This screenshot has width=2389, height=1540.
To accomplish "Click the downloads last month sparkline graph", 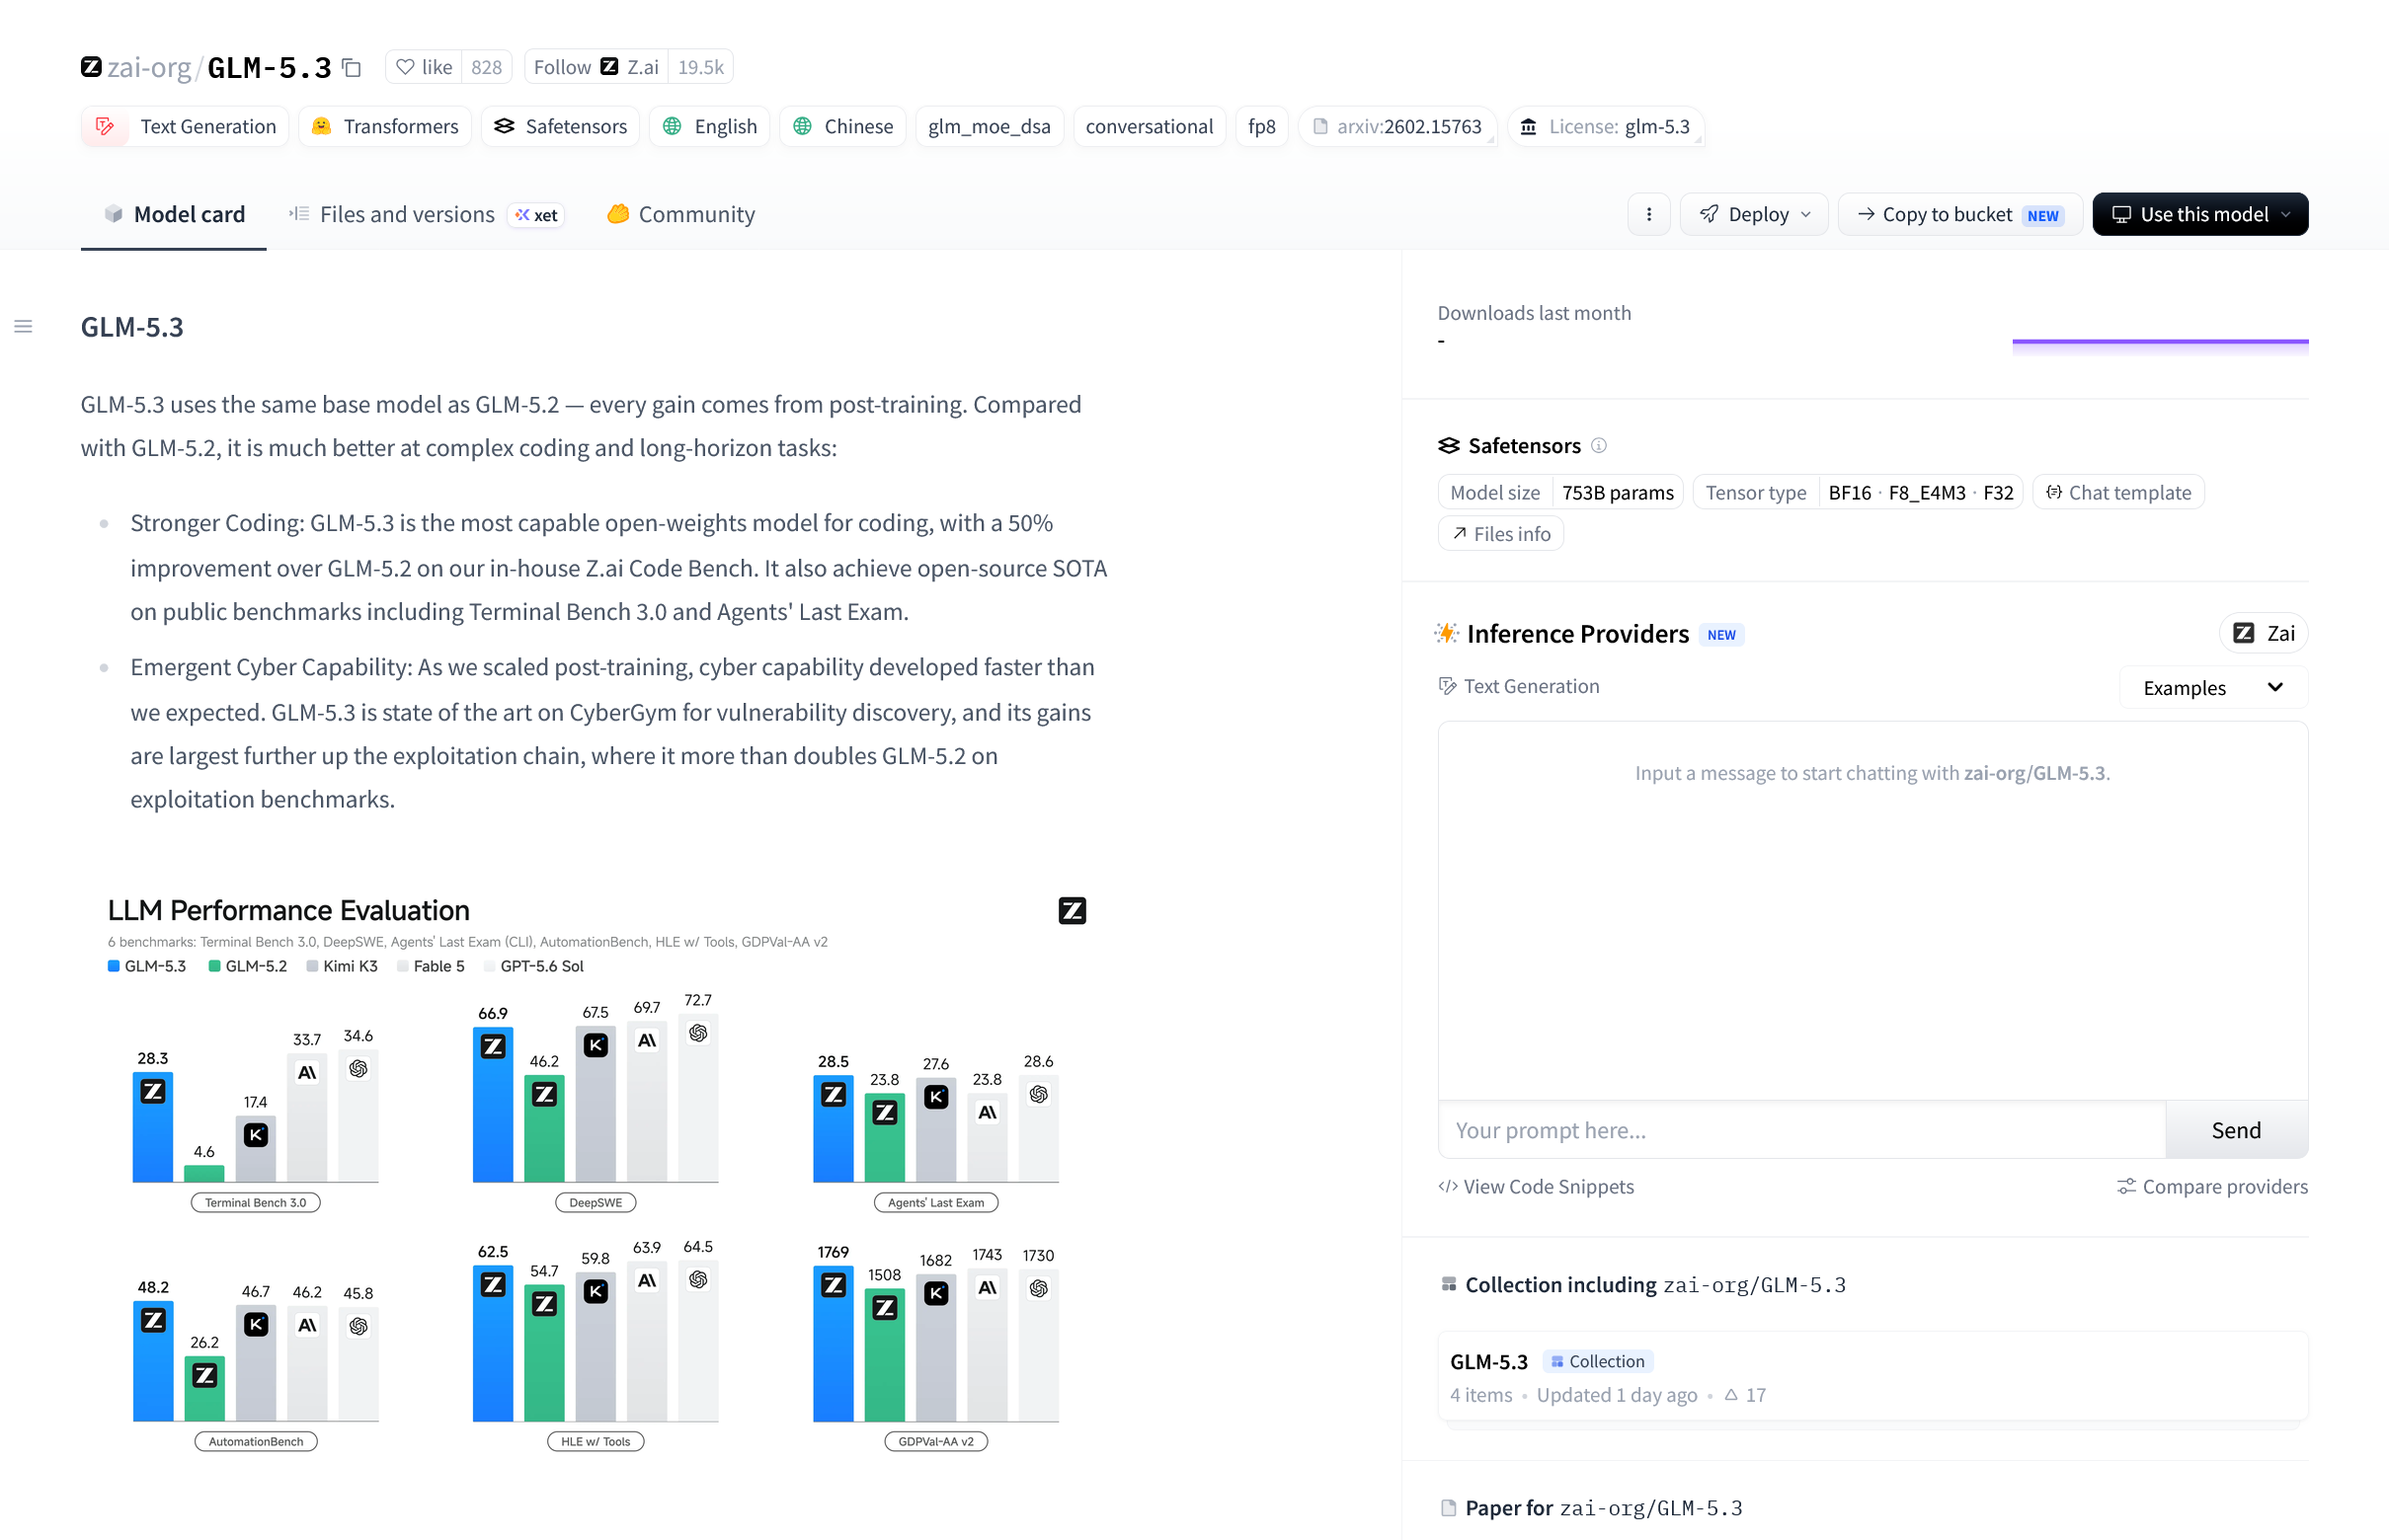I will click(2160, 346).
